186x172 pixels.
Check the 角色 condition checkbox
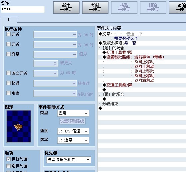(8, 93)
